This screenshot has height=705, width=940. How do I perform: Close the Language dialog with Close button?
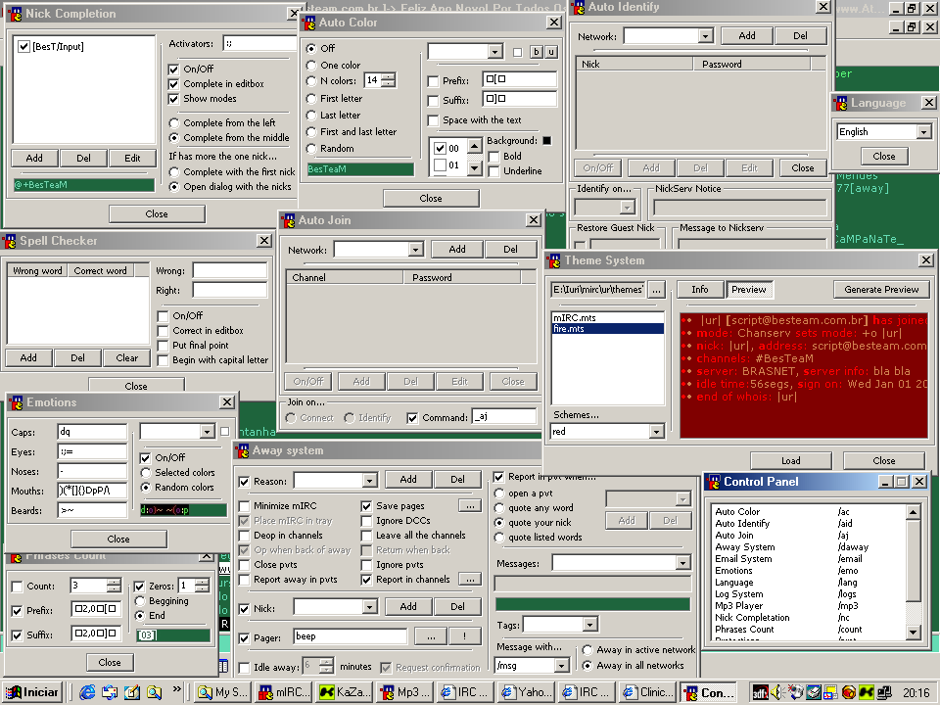[883, 157]
